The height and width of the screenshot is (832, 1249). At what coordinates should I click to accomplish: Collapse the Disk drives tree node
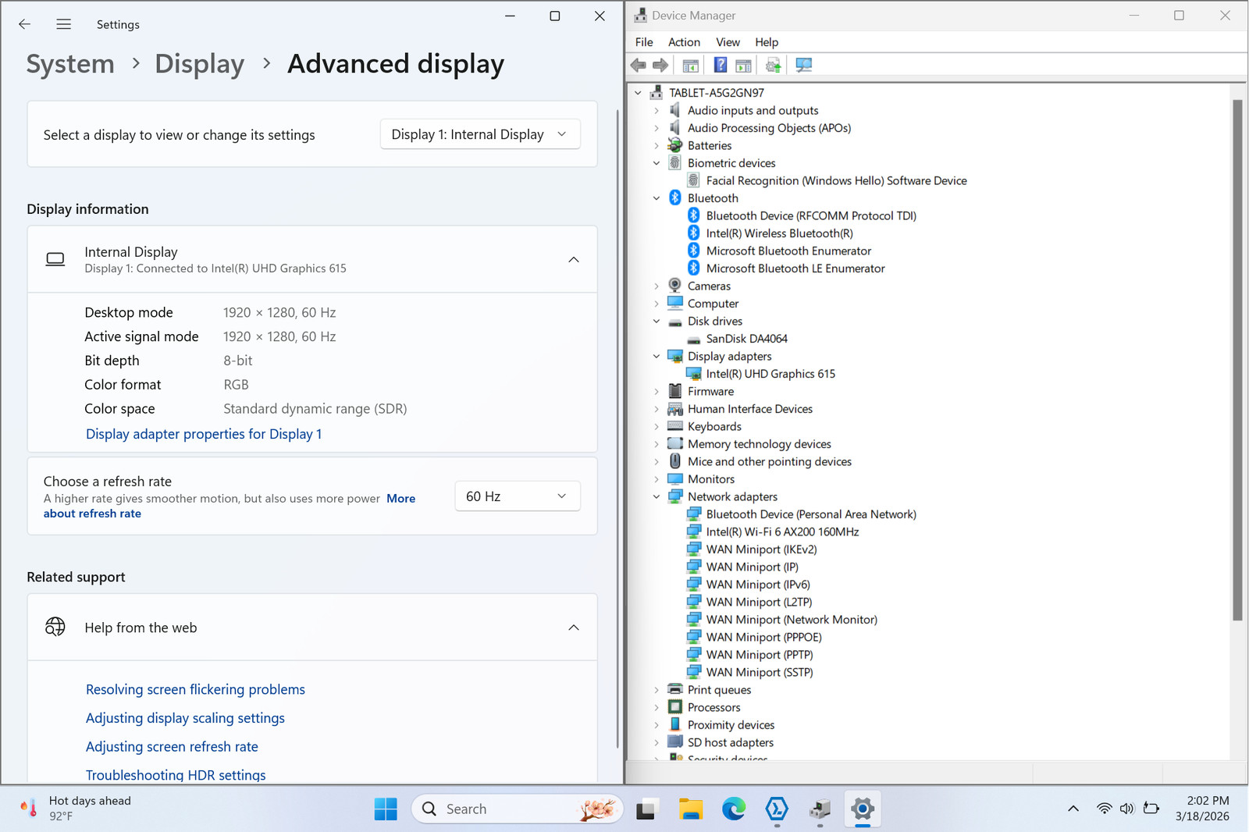point(657,321)
